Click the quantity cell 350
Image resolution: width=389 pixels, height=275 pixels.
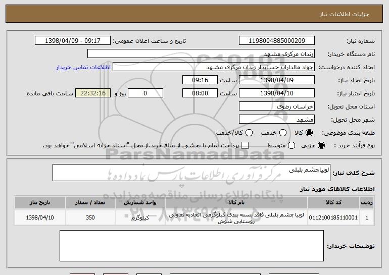point(90,217)
